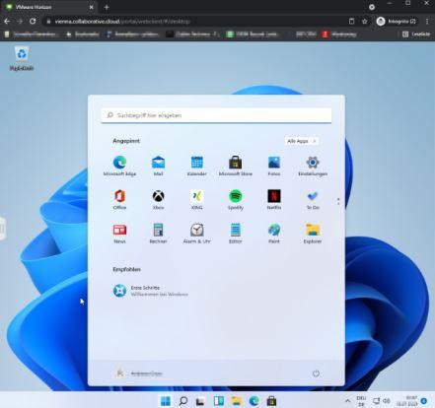Open the clock and date flyout

[x=407, y=401]
